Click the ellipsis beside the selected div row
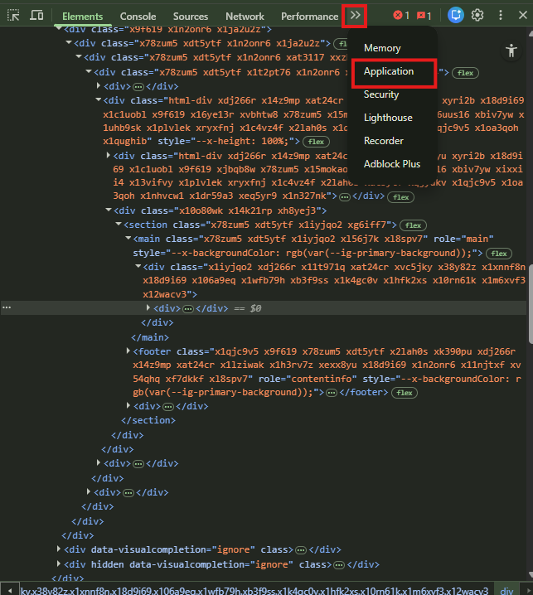Screen dimensions: 533x595 (7, 307)
